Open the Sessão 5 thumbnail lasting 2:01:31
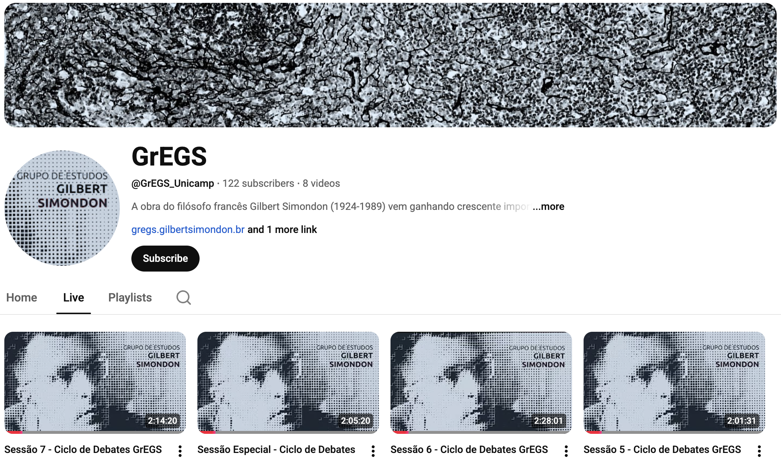The height and width of the screenshot is (458, 781). pyautogui.click(x=675, y=383)
